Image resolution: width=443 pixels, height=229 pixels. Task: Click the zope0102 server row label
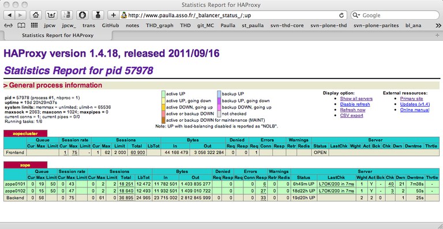point(15,191)
